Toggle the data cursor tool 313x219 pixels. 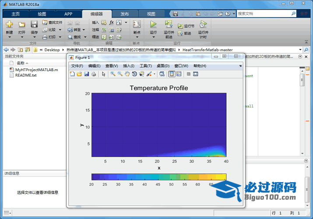141,74
